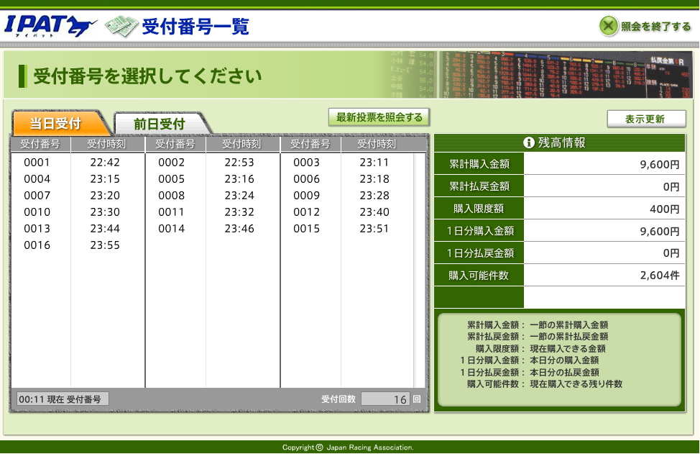The image size is (700, 454).
Task: Click receipt time 23:30
Action: pyautogui.click(x=105, y=212)
